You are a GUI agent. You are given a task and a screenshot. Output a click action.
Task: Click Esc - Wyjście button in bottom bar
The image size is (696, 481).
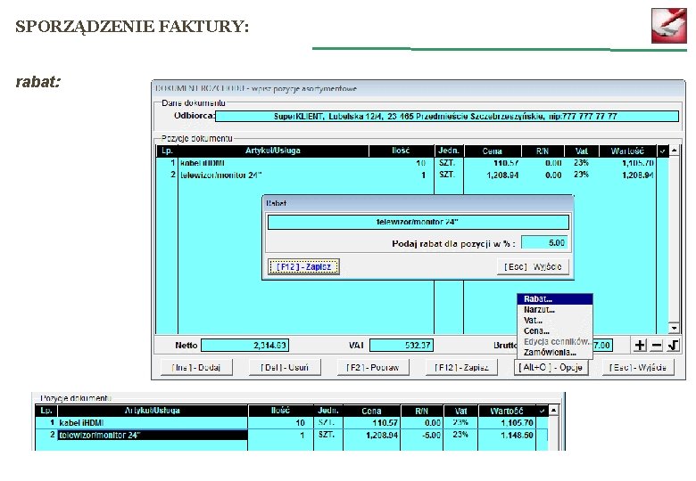pos(638,367)
